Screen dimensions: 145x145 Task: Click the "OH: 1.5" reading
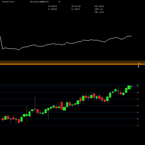pos(99,9)
